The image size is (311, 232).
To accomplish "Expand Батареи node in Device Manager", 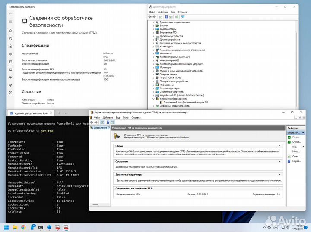I will click(x=153, y=26).
